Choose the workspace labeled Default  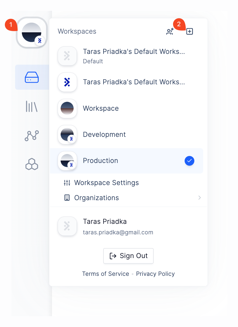126,56
